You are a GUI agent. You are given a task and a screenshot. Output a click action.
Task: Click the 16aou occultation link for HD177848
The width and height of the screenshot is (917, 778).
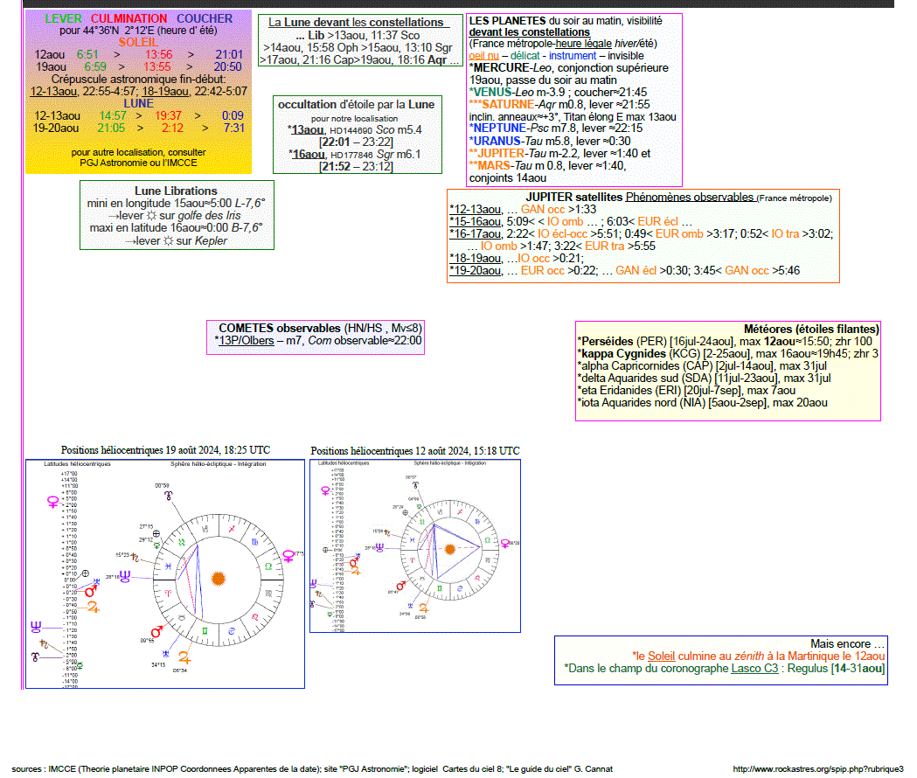click(309, 155)
